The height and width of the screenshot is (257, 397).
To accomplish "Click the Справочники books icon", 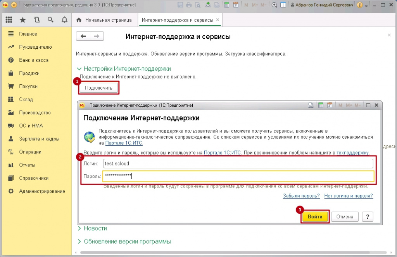I will (11, 178).
